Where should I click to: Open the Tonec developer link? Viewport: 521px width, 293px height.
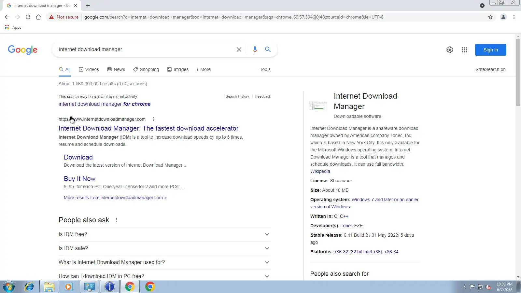pyautogui.click(x=347, y=226)
